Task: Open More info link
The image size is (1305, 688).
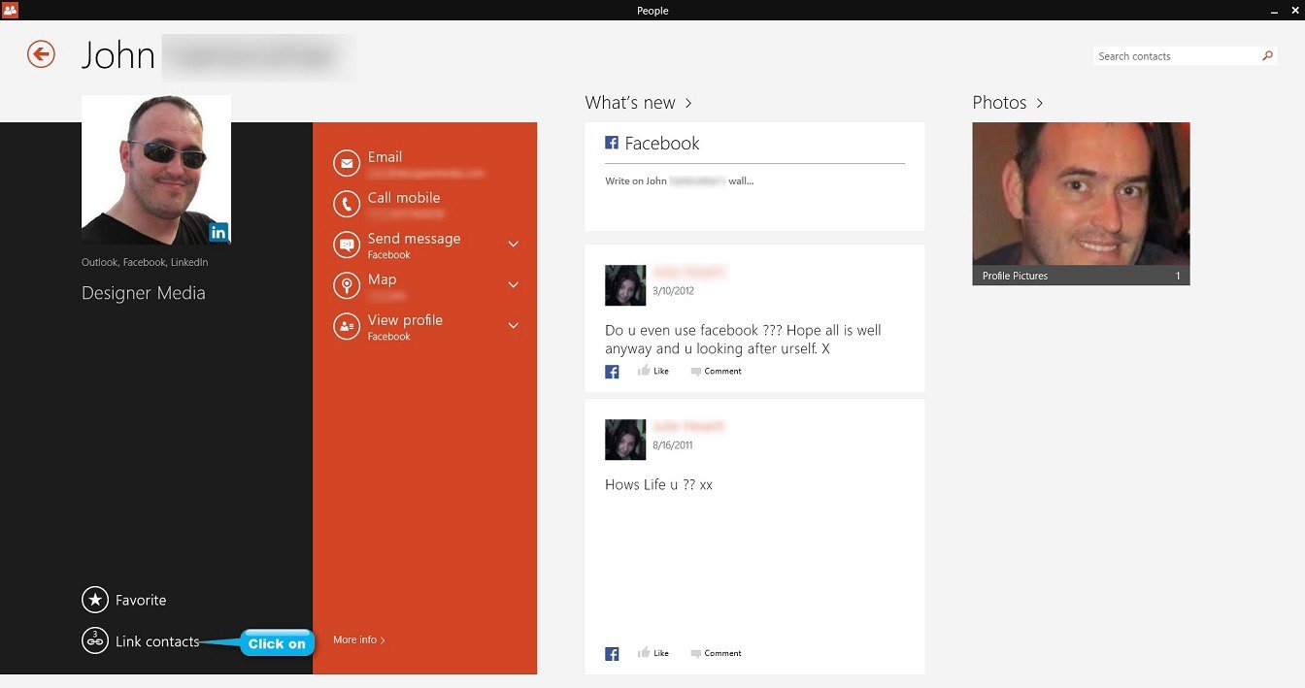Action: point(359,639)
